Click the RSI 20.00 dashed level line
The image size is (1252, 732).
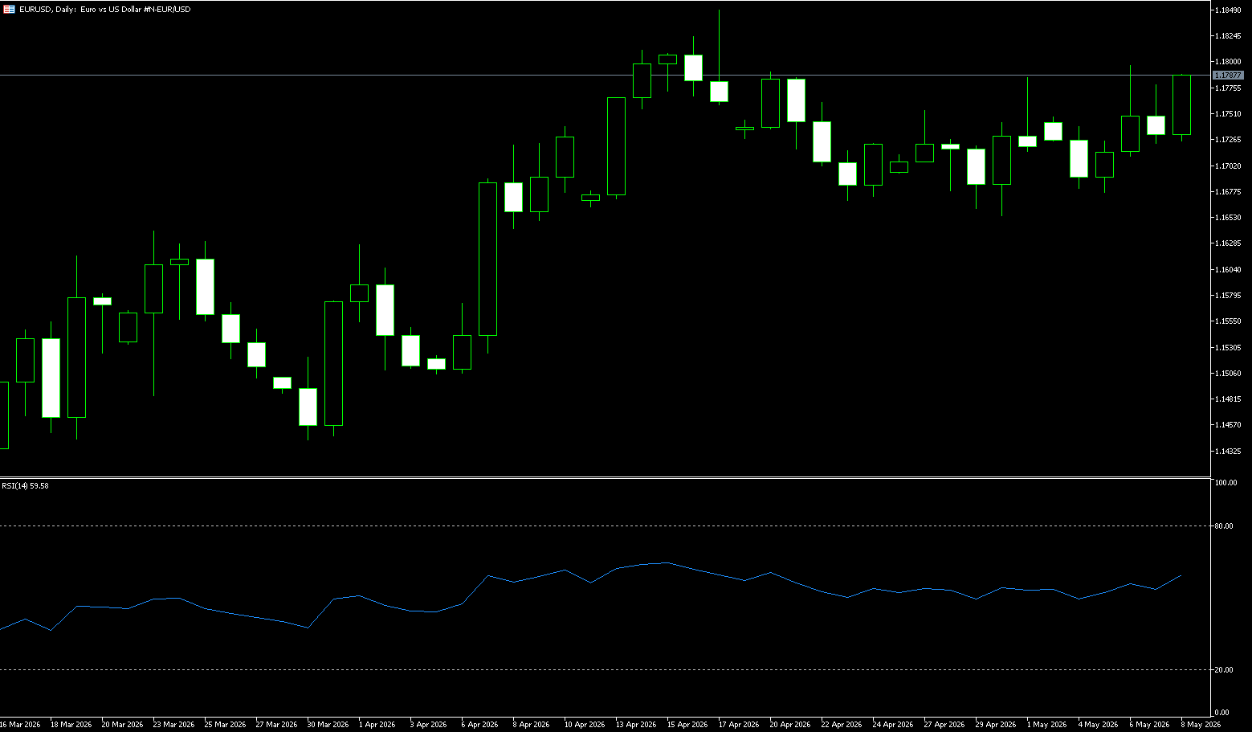[606, 669]
